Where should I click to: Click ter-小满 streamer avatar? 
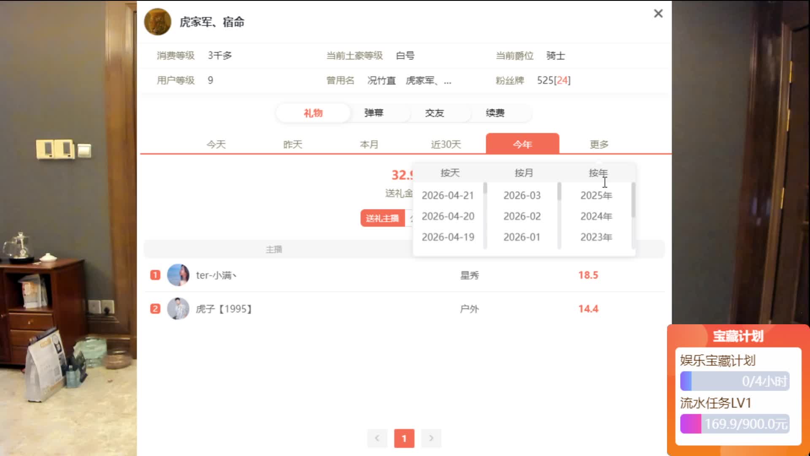178,275
